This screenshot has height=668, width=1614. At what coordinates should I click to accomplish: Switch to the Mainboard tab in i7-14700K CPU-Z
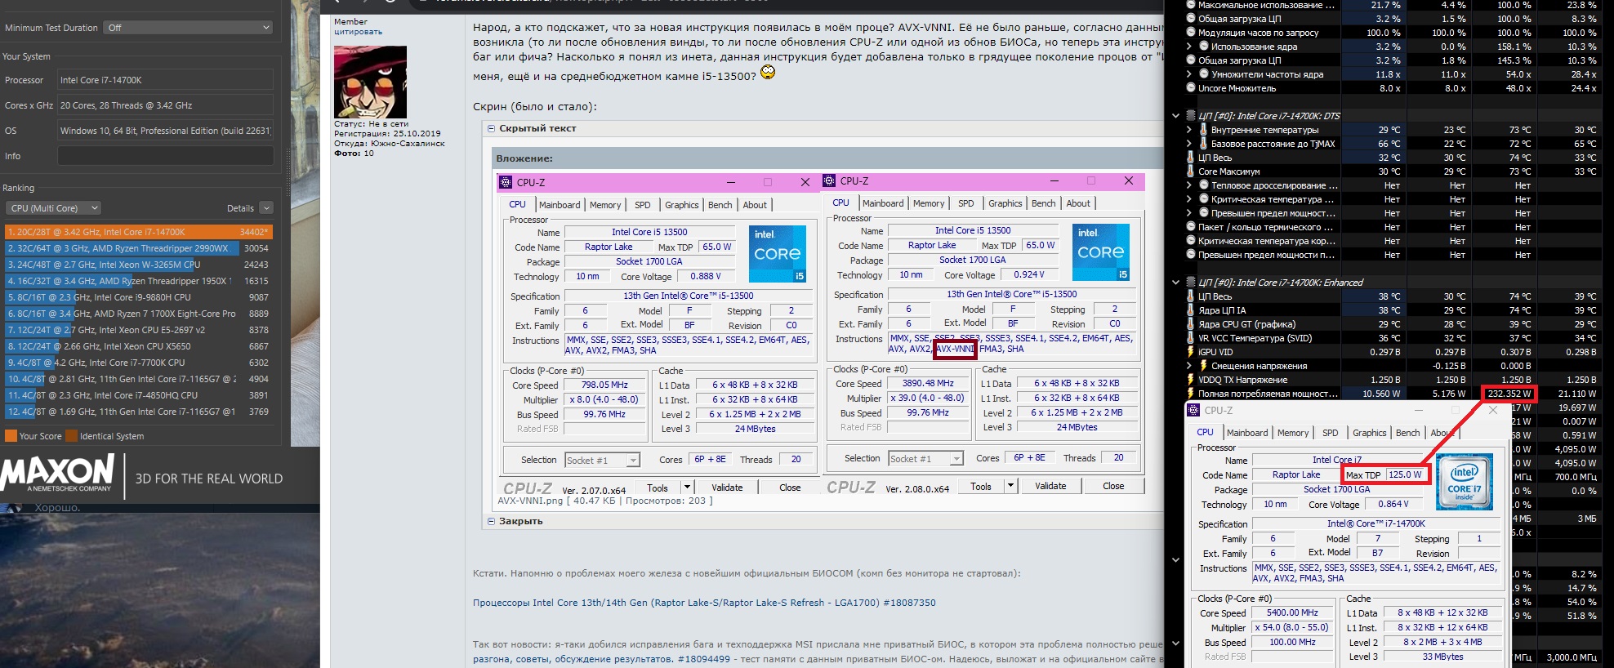(x=1247, y=433)
